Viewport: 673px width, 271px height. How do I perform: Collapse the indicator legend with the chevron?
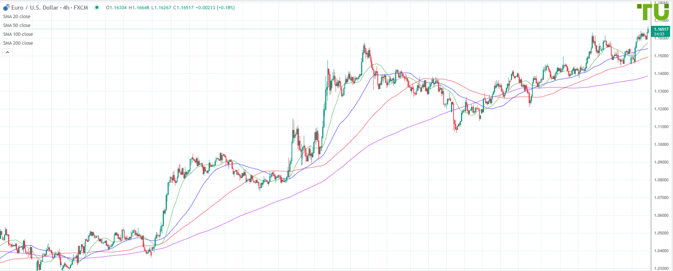pyautogui.click(x=8, y=52)
